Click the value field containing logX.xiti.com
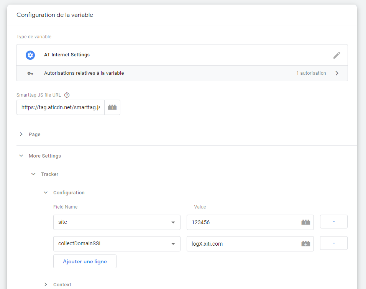This screenshot has height=289, width=366. [242, 244]
